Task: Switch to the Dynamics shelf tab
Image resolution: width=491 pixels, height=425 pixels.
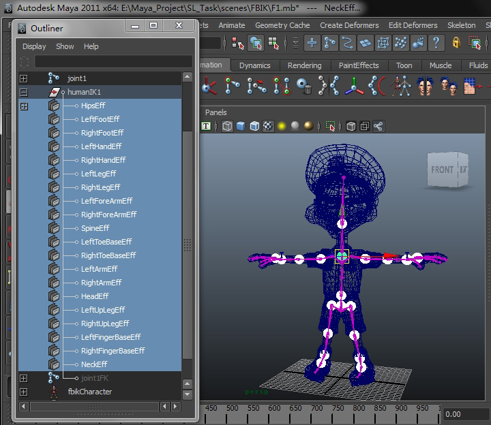Action: tap(254, 65)
